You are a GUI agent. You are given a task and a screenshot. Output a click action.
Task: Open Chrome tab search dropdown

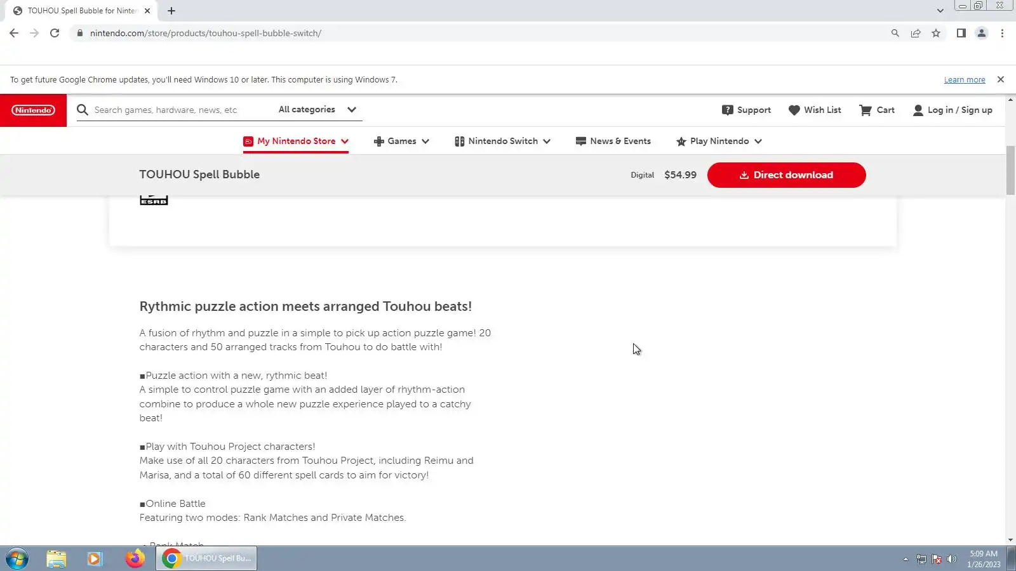940,11
